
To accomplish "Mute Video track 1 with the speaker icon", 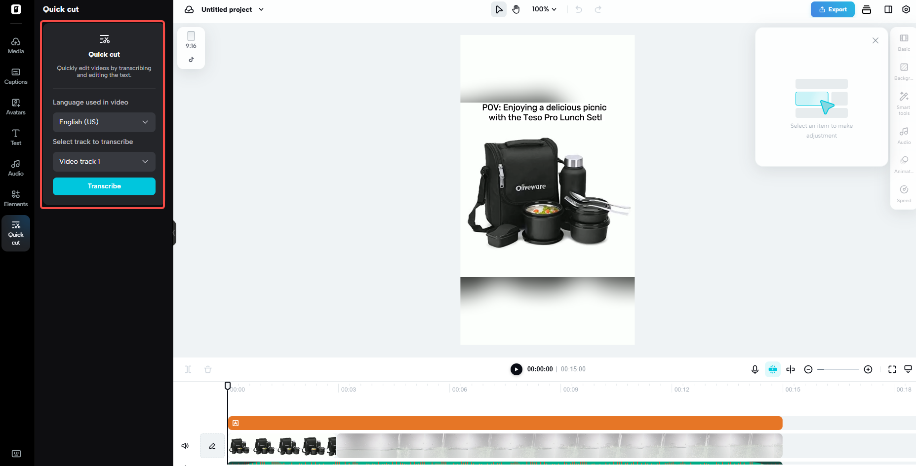I will click(185, 445).
